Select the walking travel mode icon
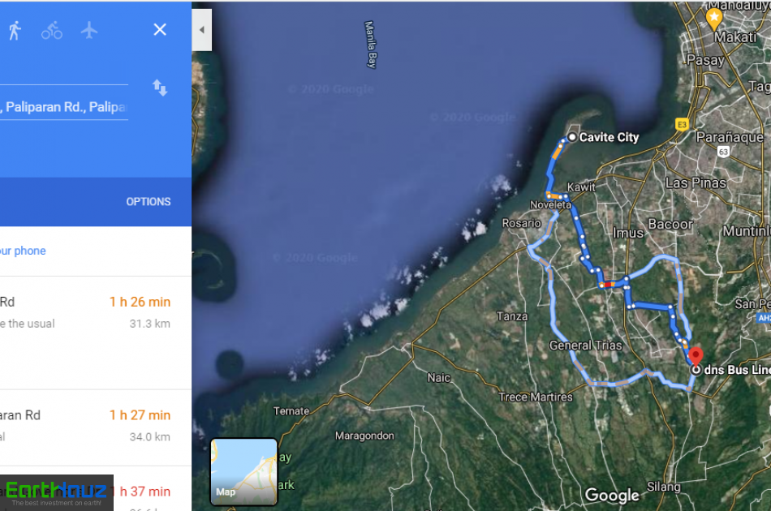Screen dimensions: 771x511 click(15, 31)
